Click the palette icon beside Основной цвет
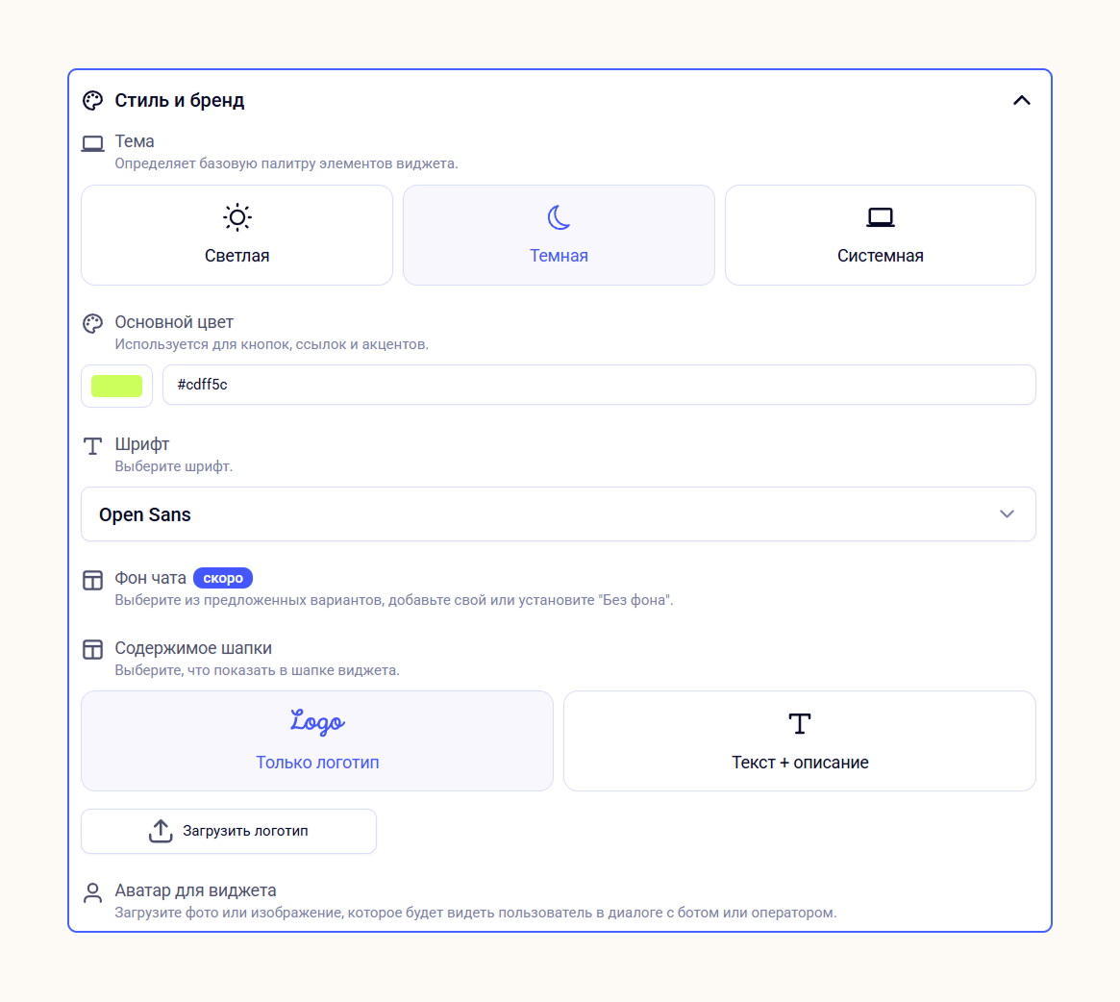The width and height of the screenshot is (1120, 1002). 93,324
